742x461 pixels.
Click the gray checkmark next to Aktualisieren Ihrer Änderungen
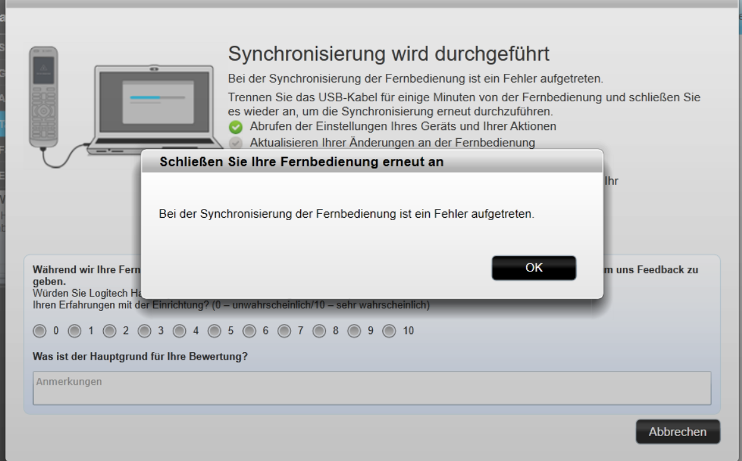coord(235,143)
